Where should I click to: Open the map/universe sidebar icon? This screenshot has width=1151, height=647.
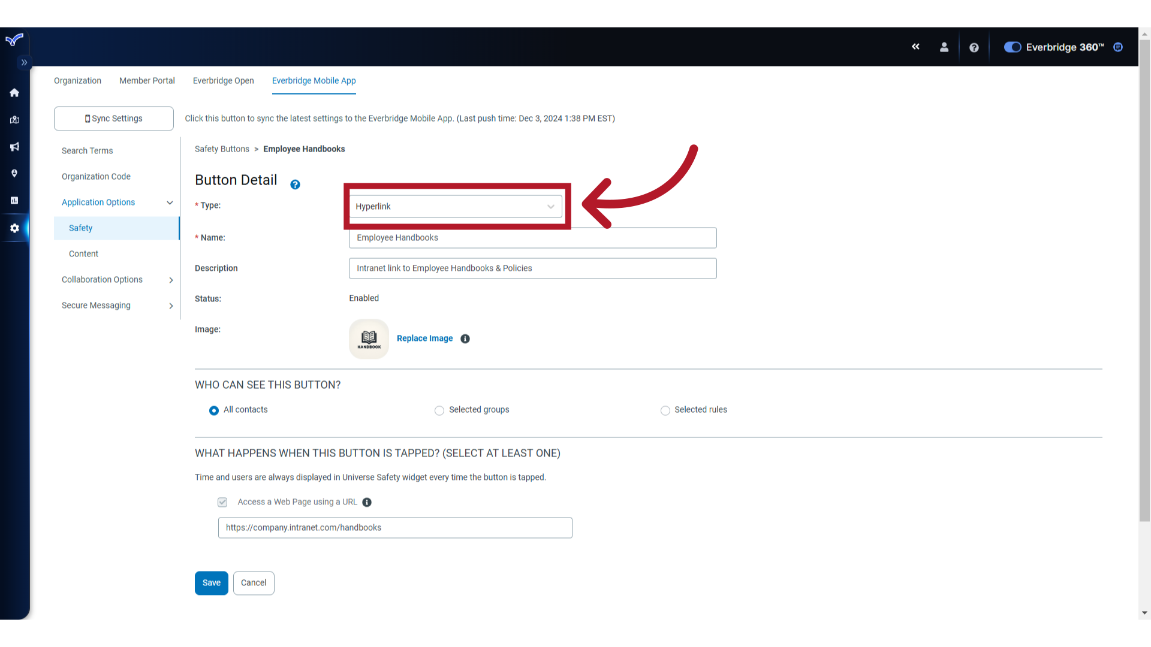pyautogui.click(x=14, y=120)
